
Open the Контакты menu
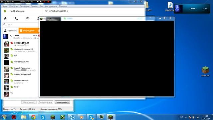pyautogui.click(x=13, y=6)
